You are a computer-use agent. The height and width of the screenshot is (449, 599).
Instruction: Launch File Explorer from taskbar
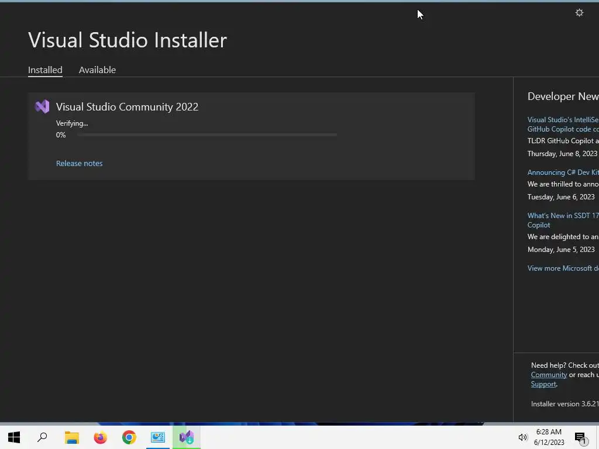(71, 437)
